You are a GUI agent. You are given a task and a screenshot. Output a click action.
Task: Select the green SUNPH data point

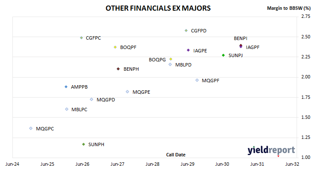[84, 144]
